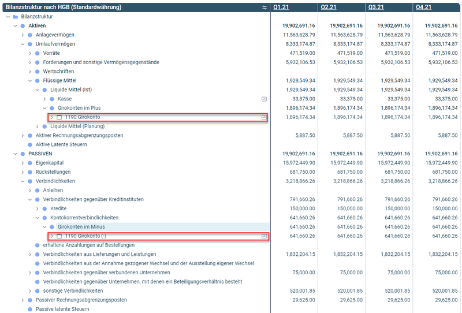The width and height of the screenshot is (462, 313).
Task: Click the formula icon in the Kasse row
Action: (x=264, y=99)
